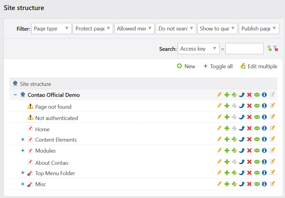This screenshot has height=198, width=285.
Task: Toggle visibility of About Contao page
Action: click(257, 162)
